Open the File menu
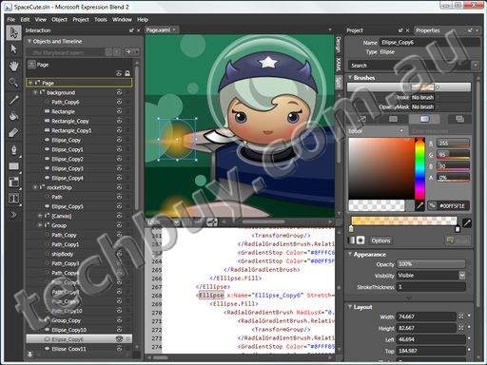This screenshot has width=487, height=365. [11, 20]
